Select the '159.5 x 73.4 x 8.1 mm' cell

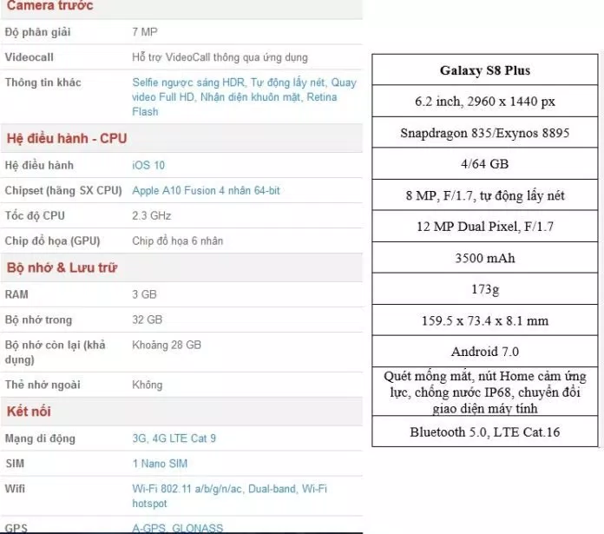click(485, 320)
